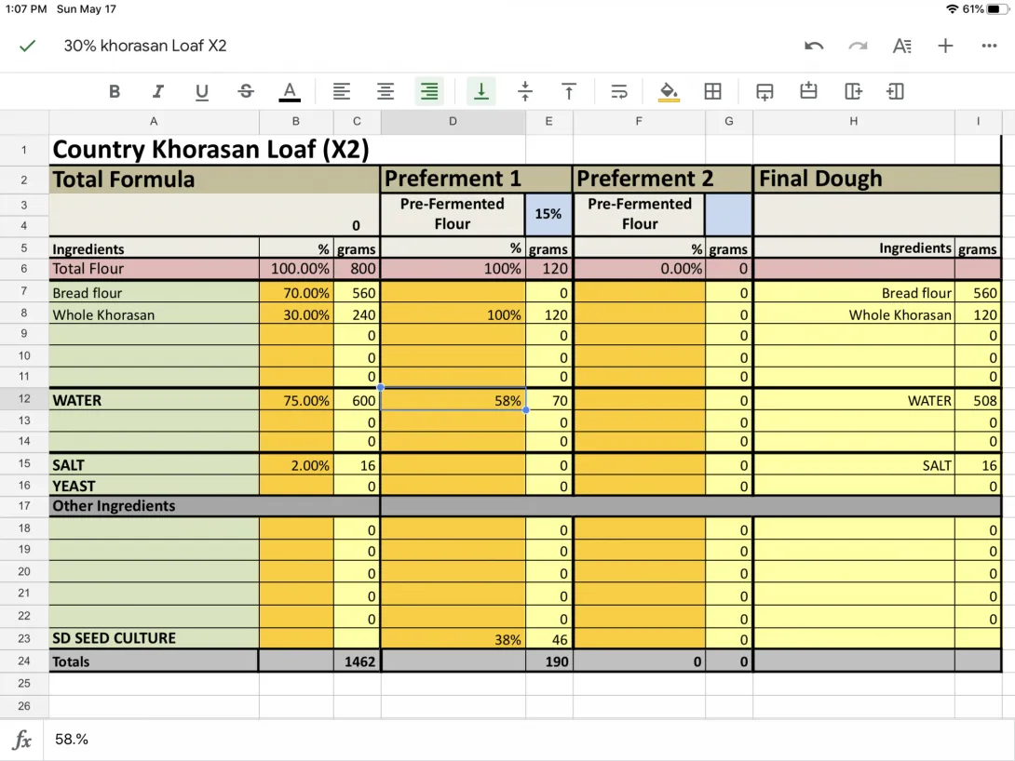Open the text color picker
Viewport: 1015px width, 761px height.
click(290, 91)
